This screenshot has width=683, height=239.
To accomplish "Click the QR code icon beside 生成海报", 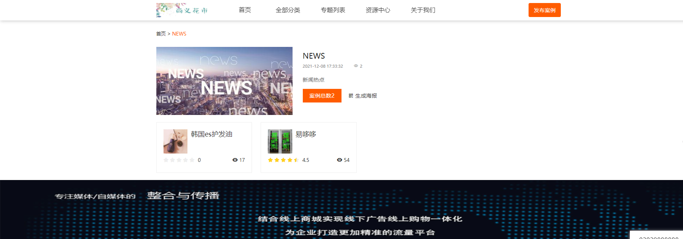I will click(x=351, y=96).
